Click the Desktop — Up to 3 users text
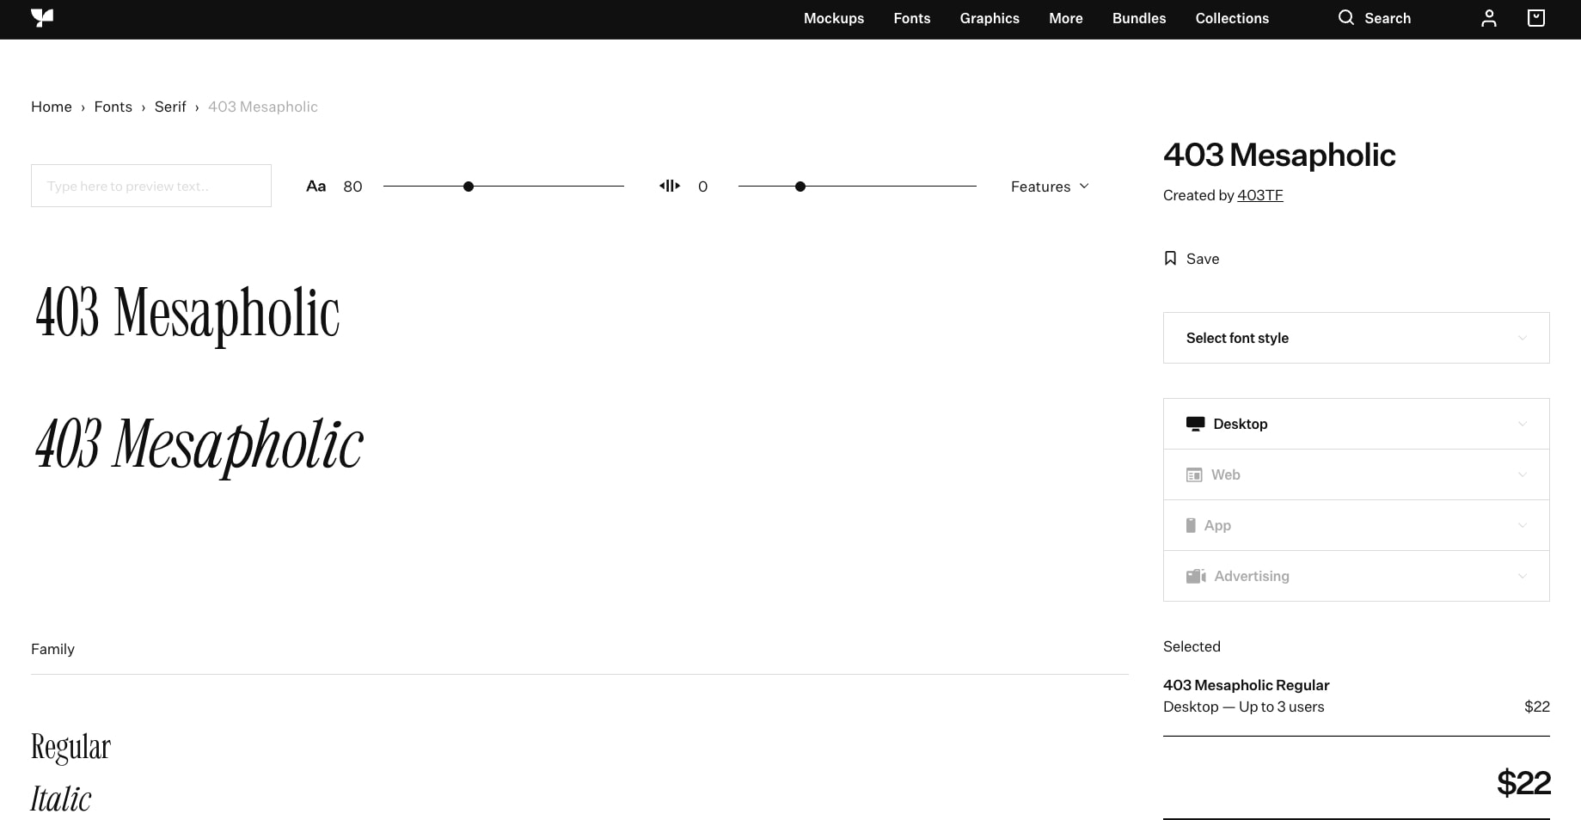The image size is (1581, 820). tap(1243, 707)
